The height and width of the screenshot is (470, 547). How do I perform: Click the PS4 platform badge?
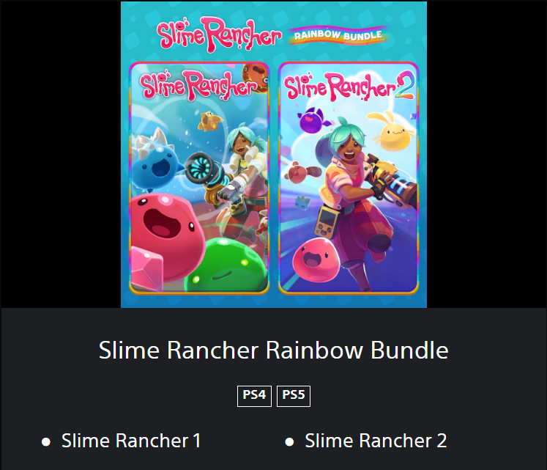tap(254, 396)
